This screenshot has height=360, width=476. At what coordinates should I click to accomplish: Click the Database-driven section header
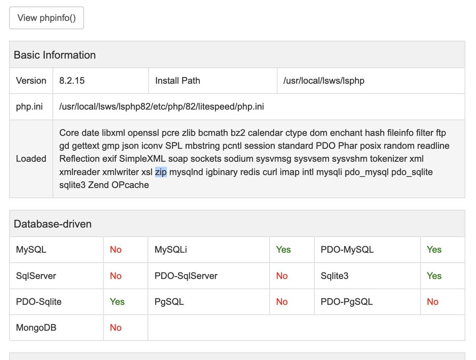click(52, 224)
